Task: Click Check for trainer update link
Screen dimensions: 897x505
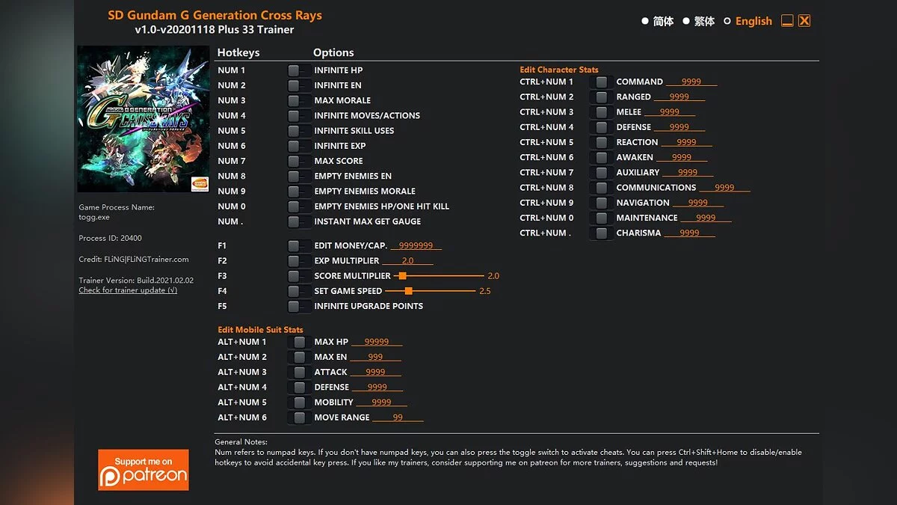Action: pos(128,290)
